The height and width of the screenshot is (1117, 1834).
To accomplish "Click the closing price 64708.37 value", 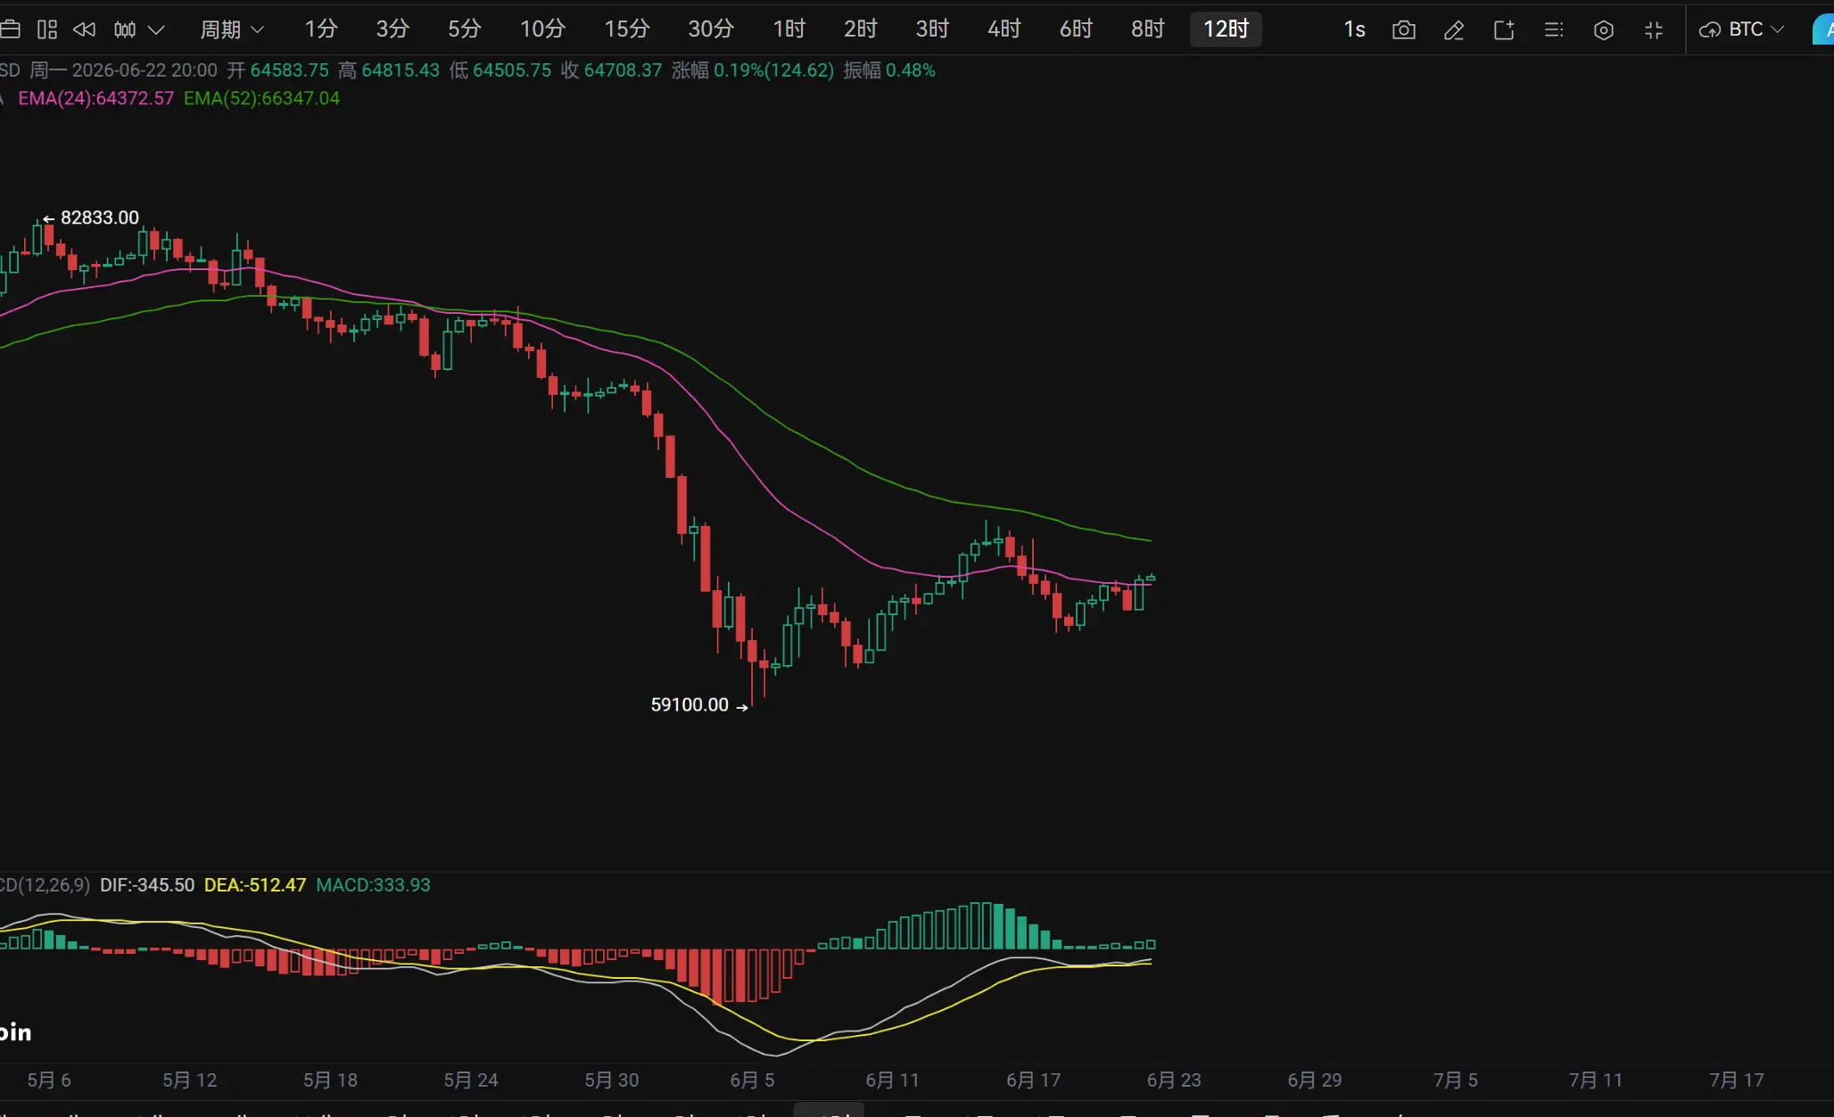I will pos(624,70).
